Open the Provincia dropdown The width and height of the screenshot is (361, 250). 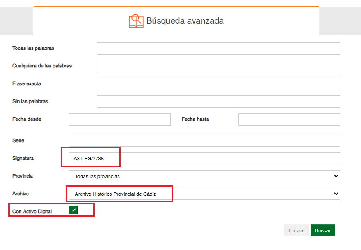click(x=204, y=176)
